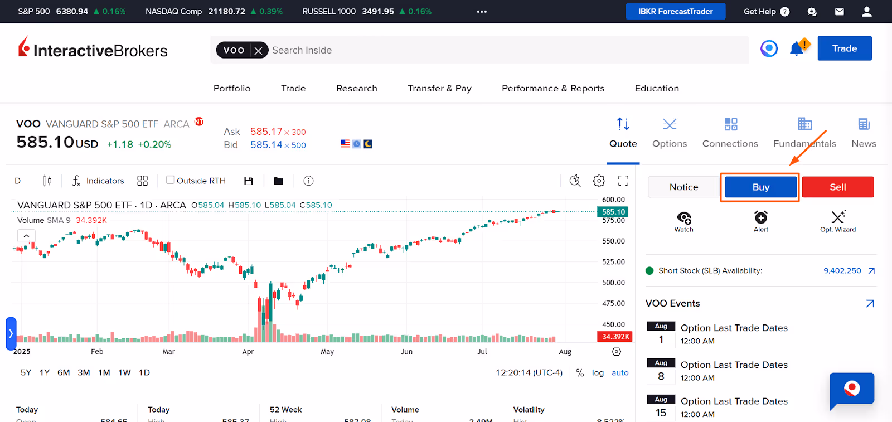Open the candlestick chart style selector

click(47, 181)
